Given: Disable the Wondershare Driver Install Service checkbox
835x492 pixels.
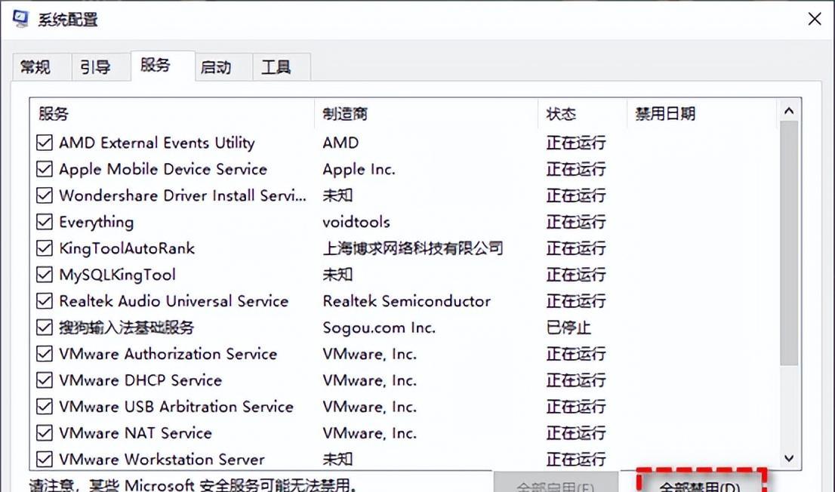Looking at the screenshot, I should (x=45, y=195).
